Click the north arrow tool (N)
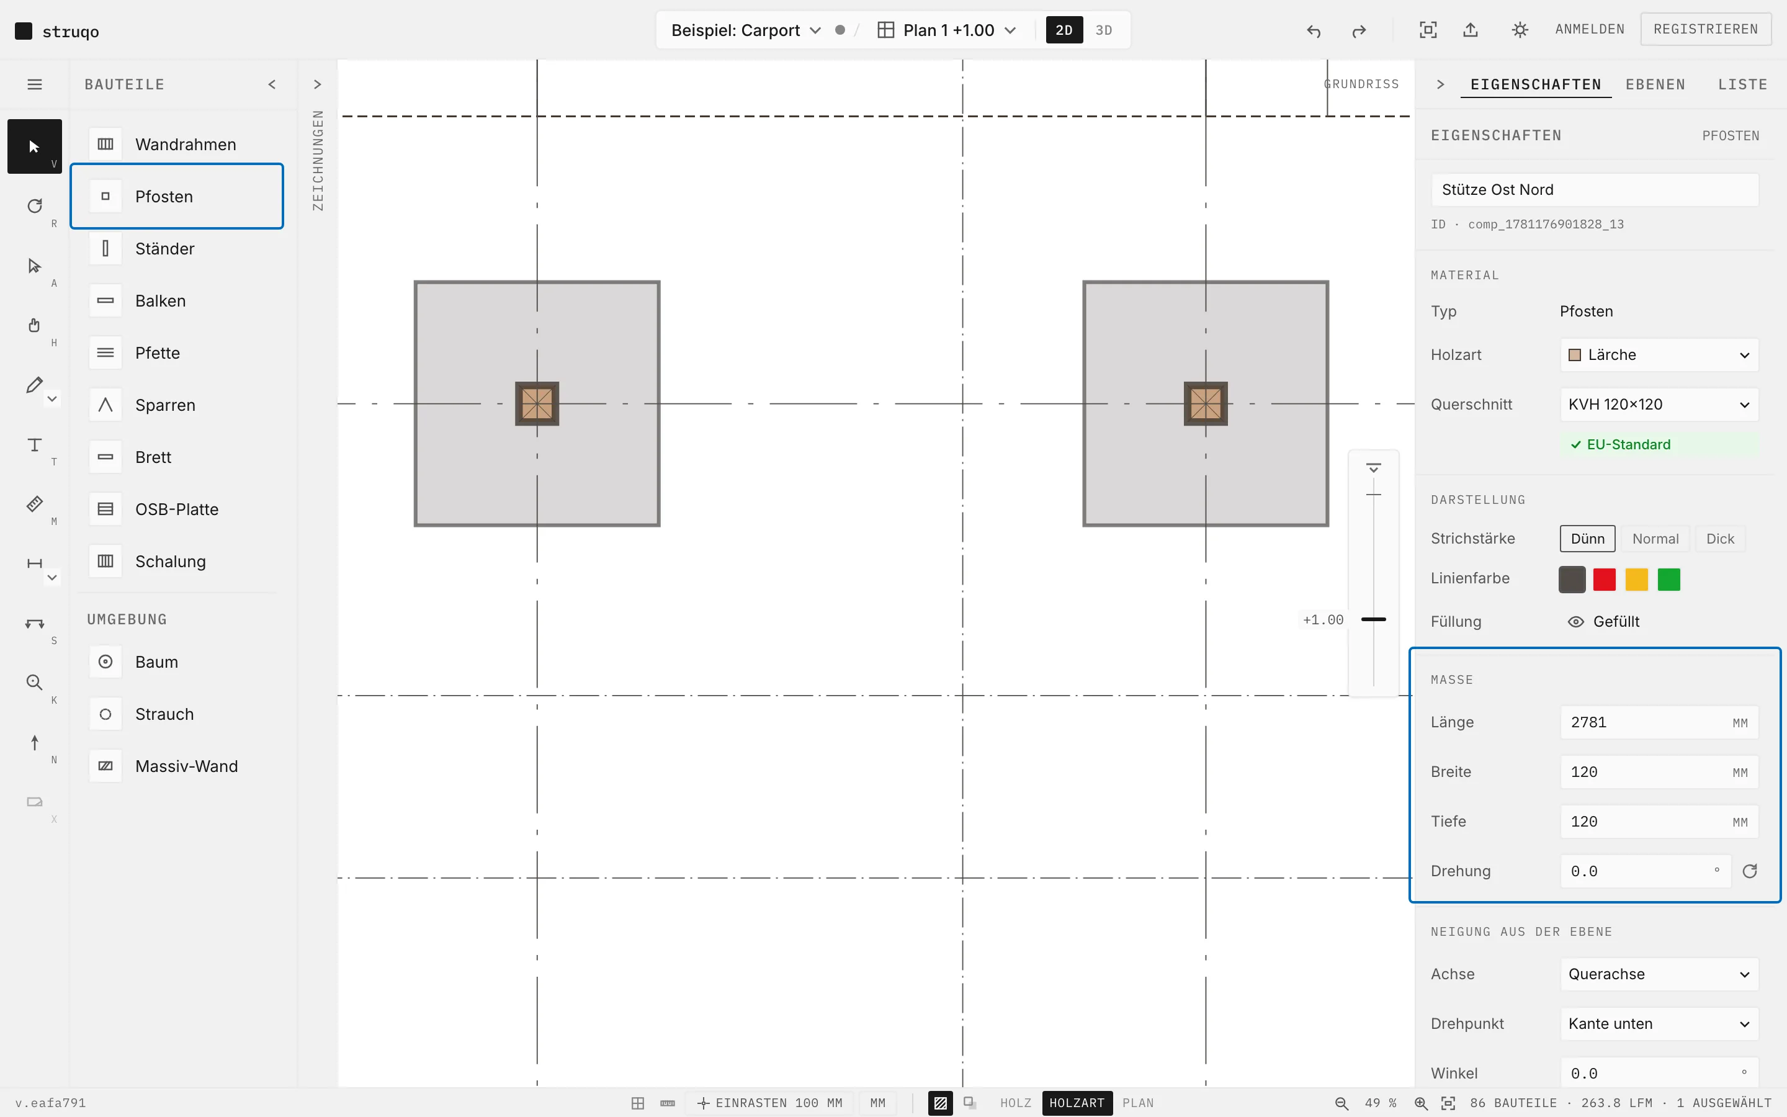Image resolution: width=1787 pixels, height=1117 pixels. coord(35,742)
